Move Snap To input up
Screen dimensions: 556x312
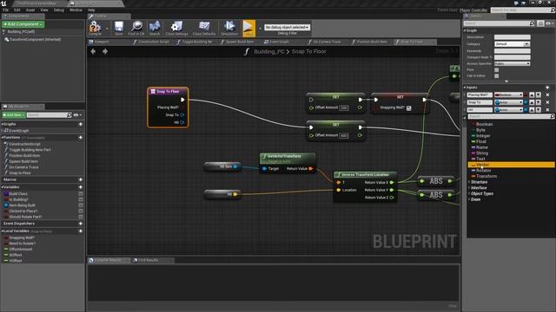click(x=532, y=102)
